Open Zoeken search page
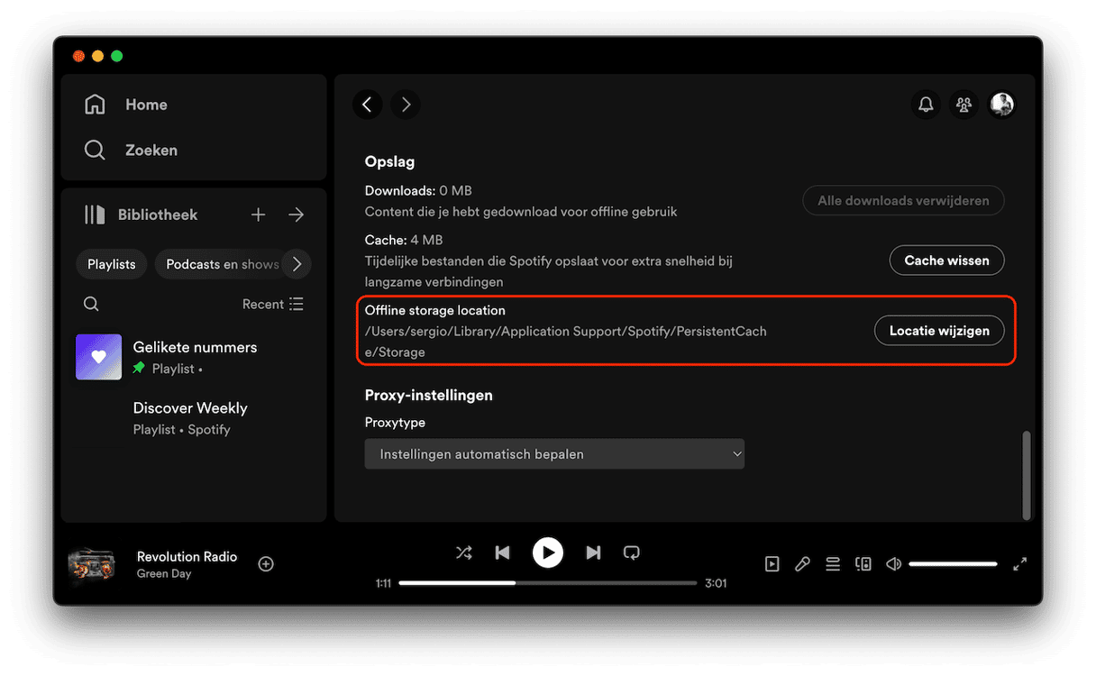Viewport: 1096px width, 676px height. coord(131,150)
